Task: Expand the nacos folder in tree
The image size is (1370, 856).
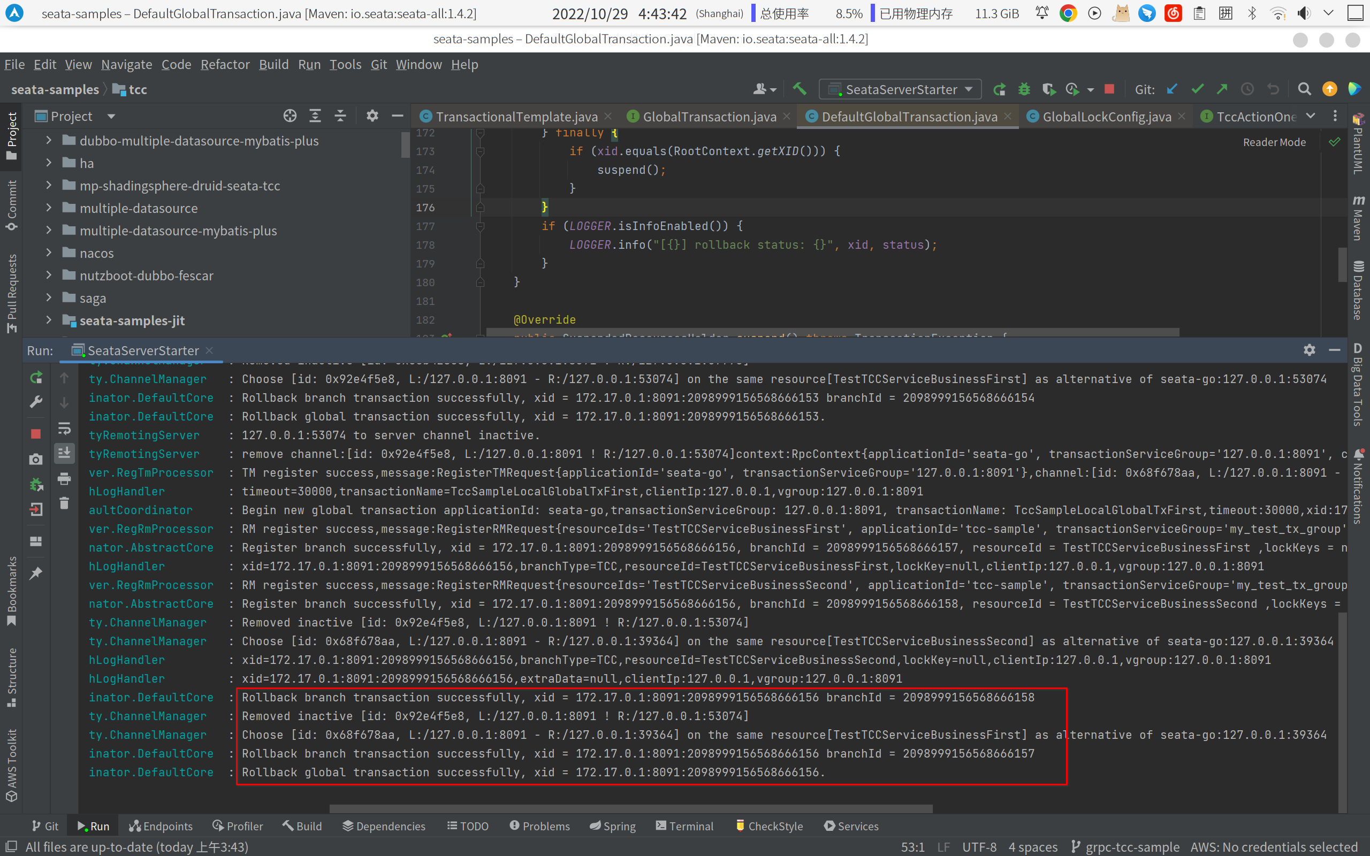Action: pos(49,253)
